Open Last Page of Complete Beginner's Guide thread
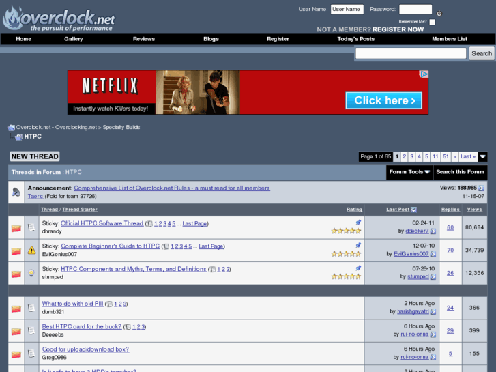The image size is (496, 372). tap(211, 246)
